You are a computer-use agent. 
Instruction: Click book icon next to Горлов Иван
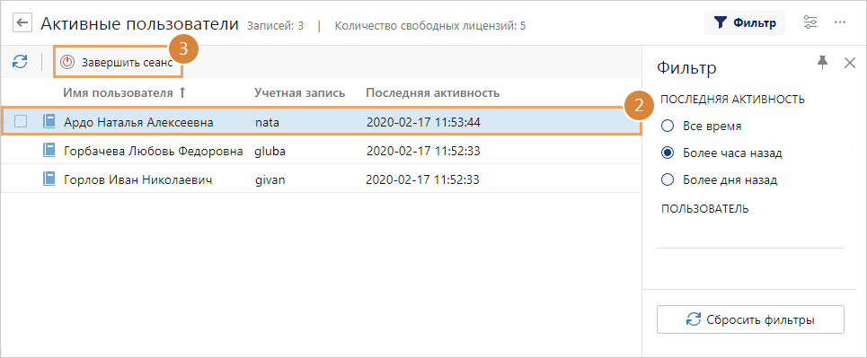[49, 179]
